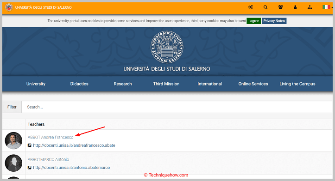This screenshot has height=181, width=335.
Task: Open the sitemap hierarchy icon in the top bar
Action: click(310, 7)
